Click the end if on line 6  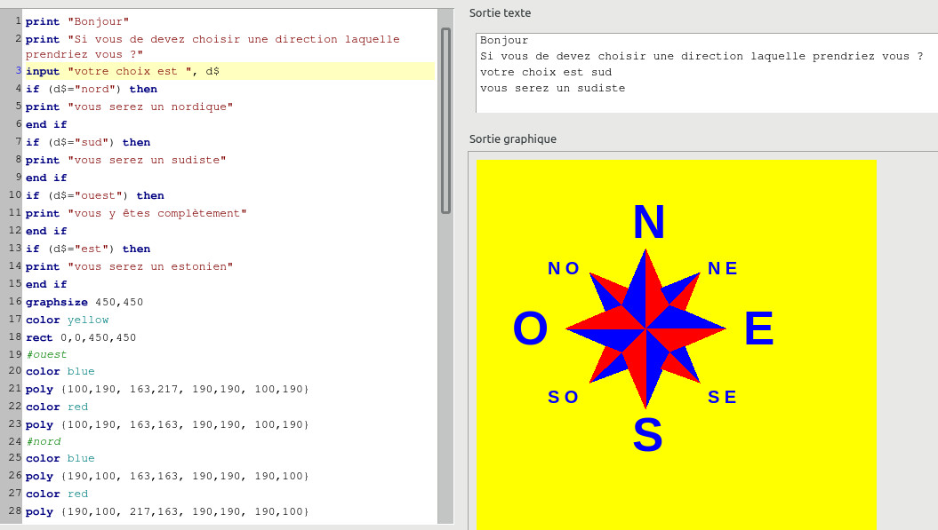click(46, 124)
